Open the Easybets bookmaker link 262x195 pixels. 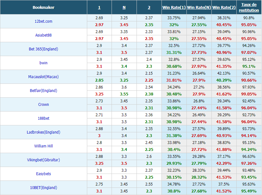click(x=43, y=174)
